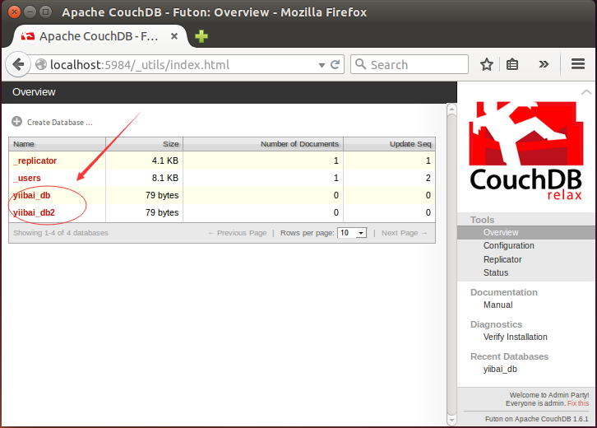Click the reload page icon
597x428 pixels.
click(x=336, y=65)
